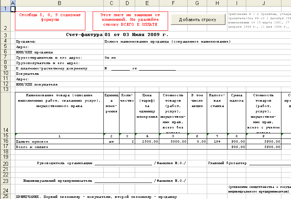The width and height of the screenshot is (291, 199).
Task: Click column number cell "4" in row 15
Action: (147, 136)
